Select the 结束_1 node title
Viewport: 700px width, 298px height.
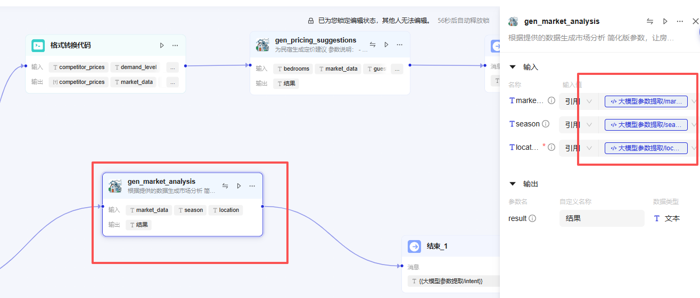pyautogui.click(x=437, y=246)
